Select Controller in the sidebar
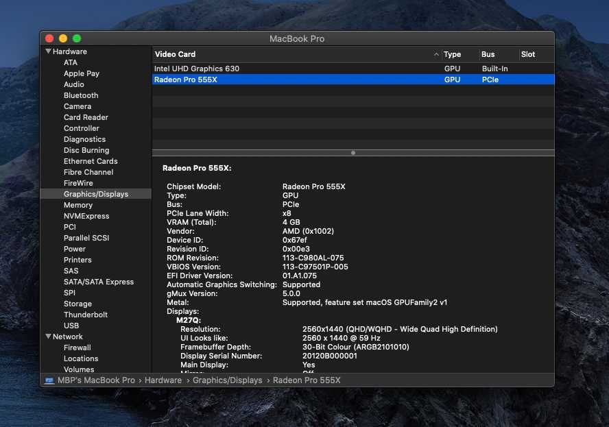Image resolution: width=609 pixels, height=427 pixels. tap(81, 128)
